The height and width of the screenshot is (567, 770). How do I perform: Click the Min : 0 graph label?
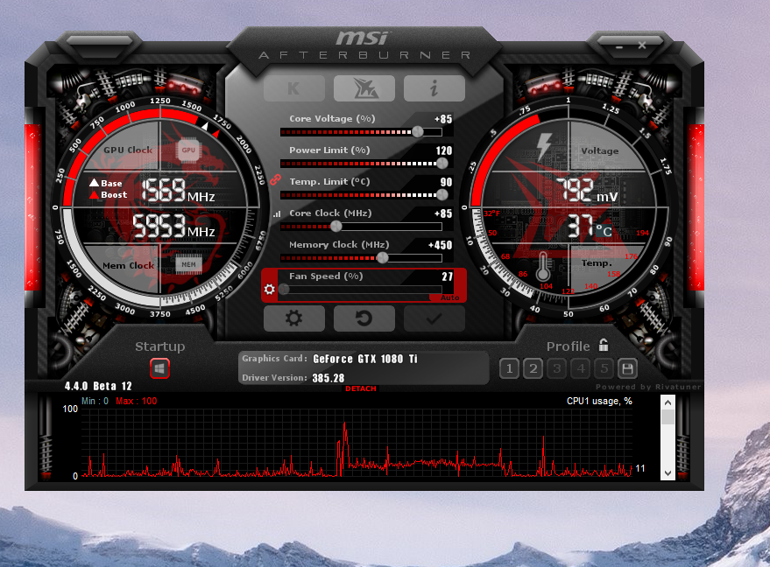[x=95, y=401]
